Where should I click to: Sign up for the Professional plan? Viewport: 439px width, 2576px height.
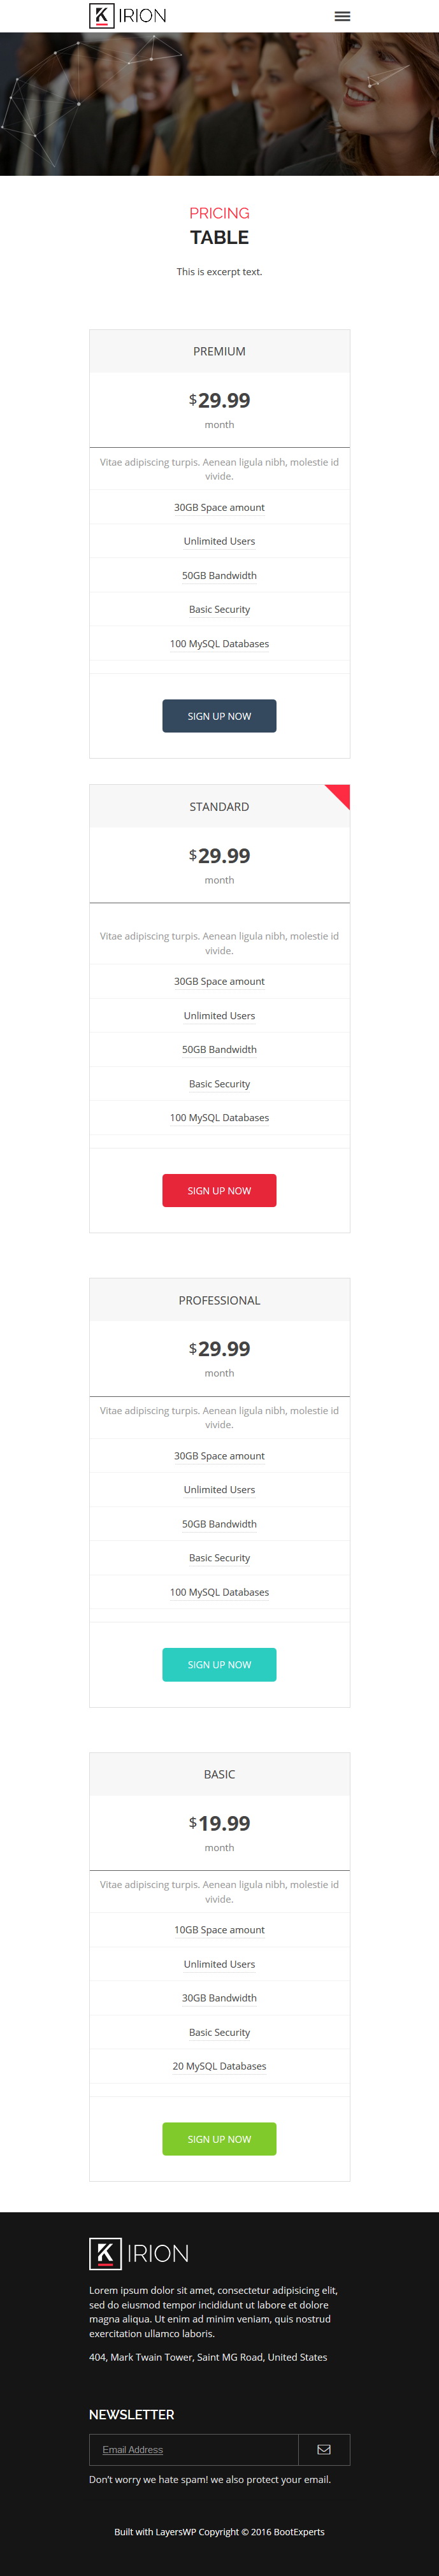pos(219,1664)
